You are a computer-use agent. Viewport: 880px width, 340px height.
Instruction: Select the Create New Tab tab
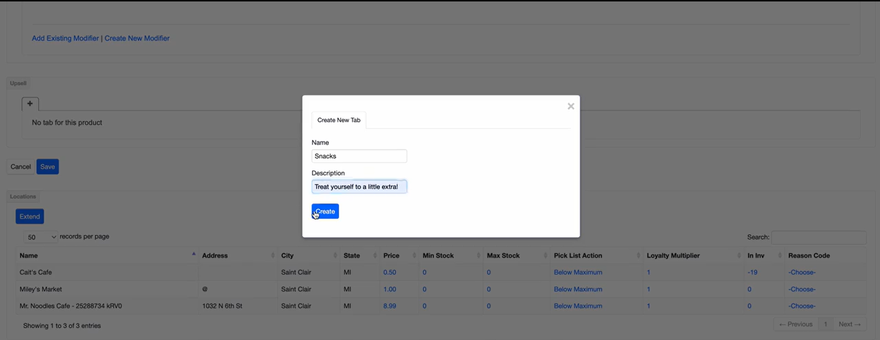tap(339, 120)
